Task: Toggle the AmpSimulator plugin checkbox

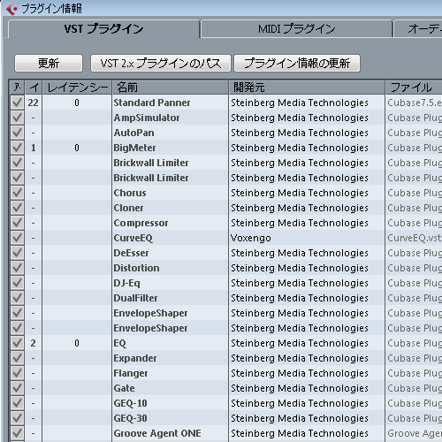Action: coord(17,118)
